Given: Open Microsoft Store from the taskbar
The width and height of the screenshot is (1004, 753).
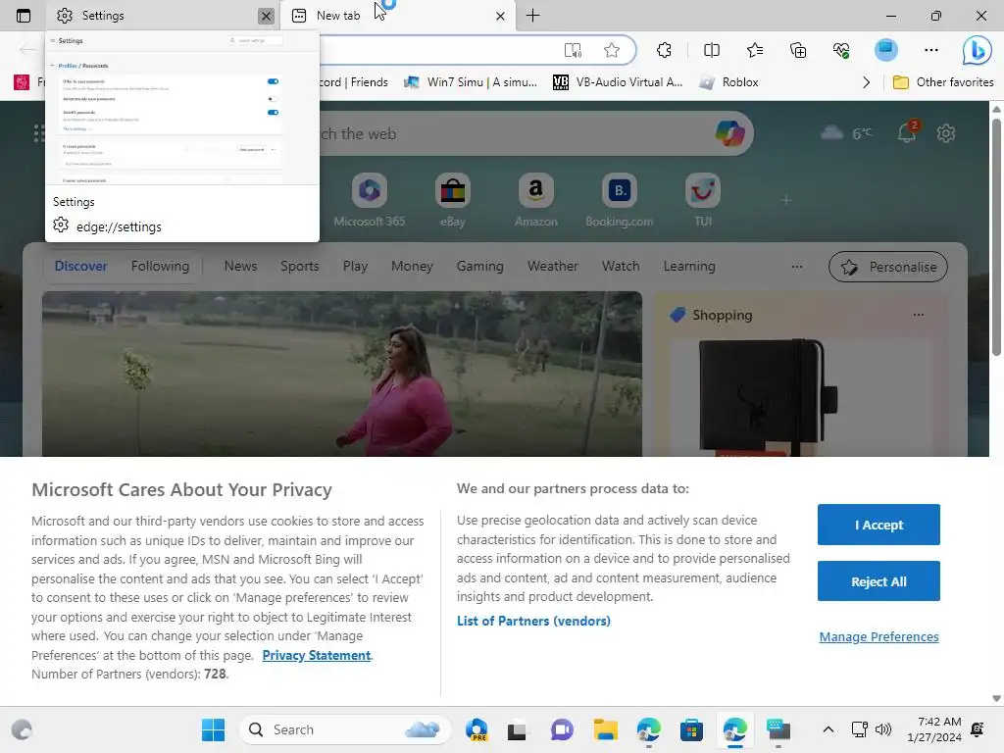Looking at the screenshot, I should coord(691,729).
